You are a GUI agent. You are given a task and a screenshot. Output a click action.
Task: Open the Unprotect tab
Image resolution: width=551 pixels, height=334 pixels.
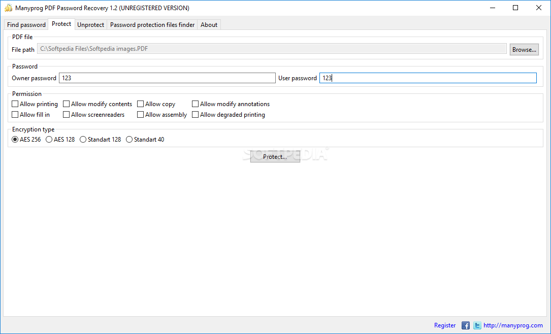point(91,24)
